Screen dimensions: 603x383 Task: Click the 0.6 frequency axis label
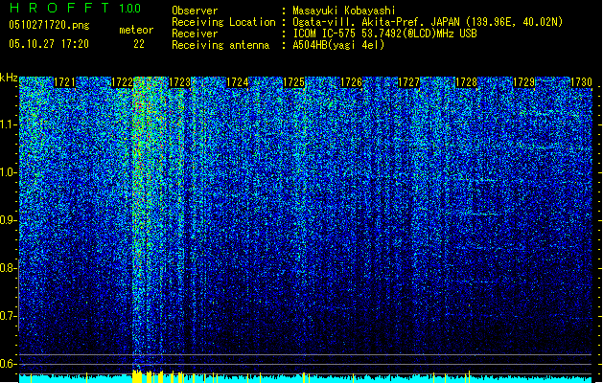coord(9,364)
